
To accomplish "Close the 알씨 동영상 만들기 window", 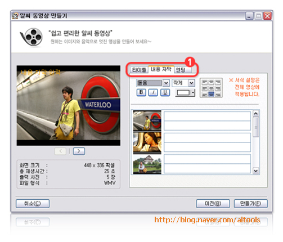I will tap(267, 16).
